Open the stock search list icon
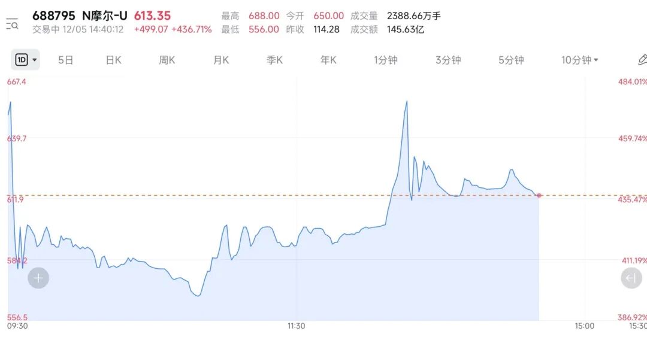Image resolution: width=647 pixels, height=337 pixels. click(12, 24)
